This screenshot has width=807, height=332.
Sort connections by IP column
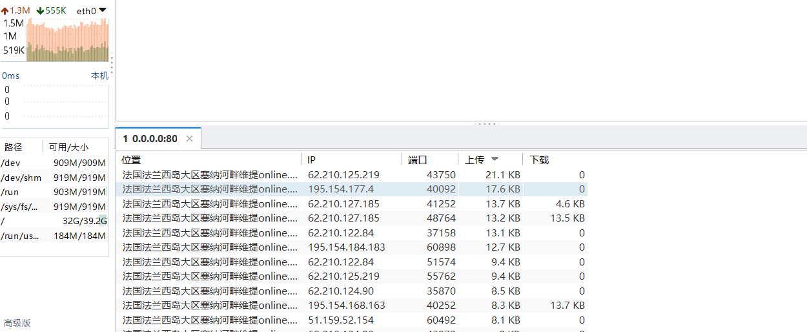pos(311,160)
